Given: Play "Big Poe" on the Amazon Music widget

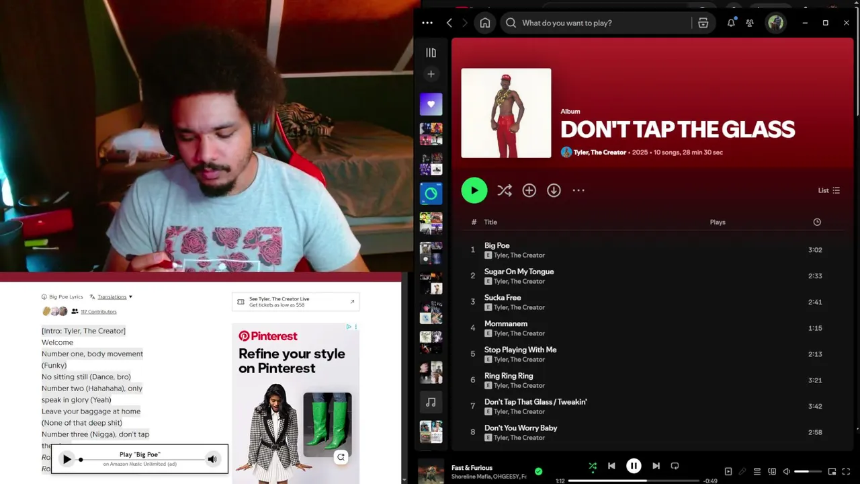Looking at the screenshot, I should [x=67, y=459].
